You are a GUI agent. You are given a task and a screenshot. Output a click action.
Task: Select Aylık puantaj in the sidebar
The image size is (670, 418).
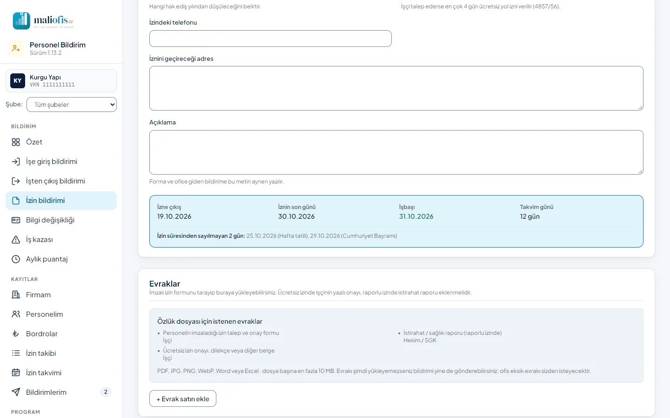coord(61,259)
